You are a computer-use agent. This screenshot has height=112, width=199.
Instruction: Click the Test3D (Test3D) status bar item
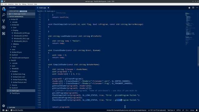17,110
